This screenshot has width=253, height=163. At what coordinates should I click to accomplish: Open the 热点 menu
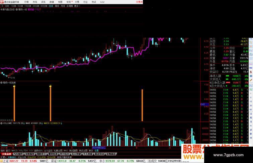[94, 2]
